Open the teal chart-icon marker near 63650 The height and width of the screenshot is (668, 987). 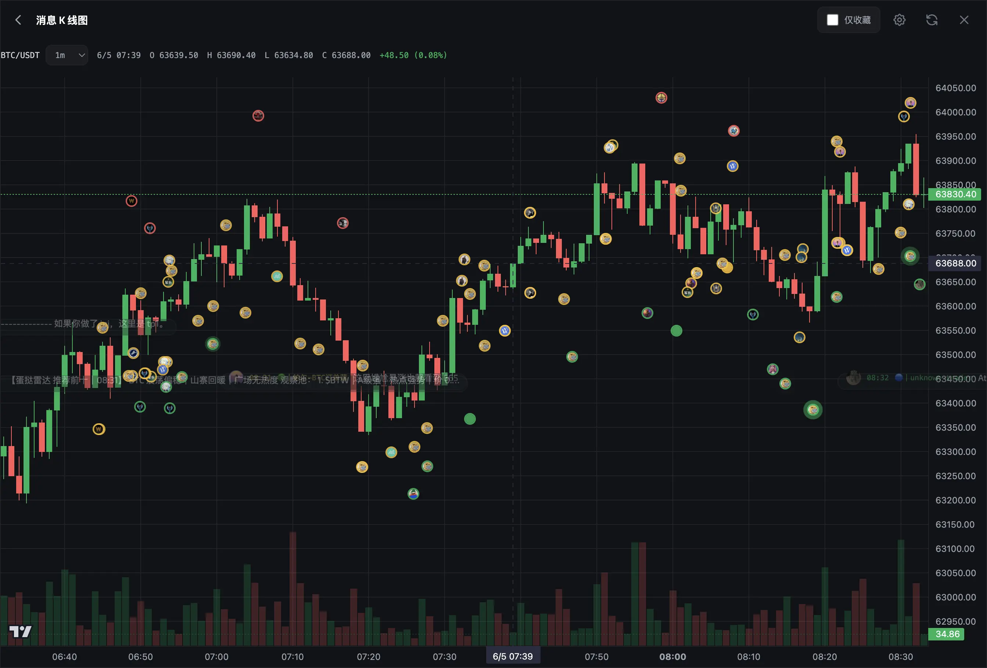click(x=277, y=276)
